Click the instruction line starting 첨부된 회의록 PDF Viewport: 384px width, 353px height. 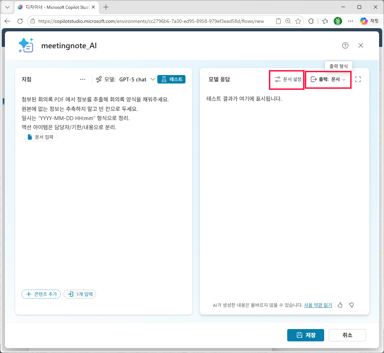95,99
